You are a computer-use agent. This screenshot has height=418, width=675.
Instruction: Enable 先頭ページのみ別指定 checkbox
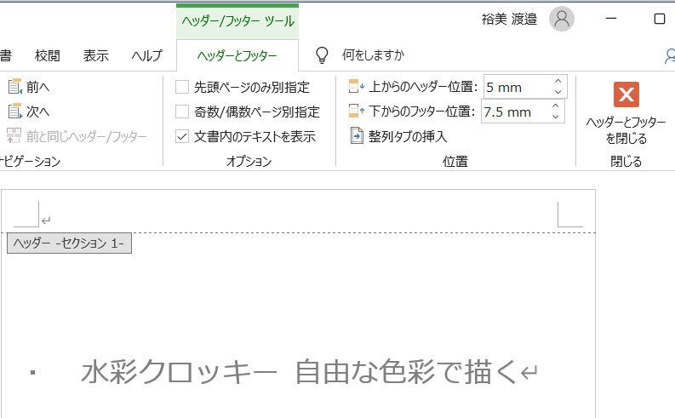[182, 87]
